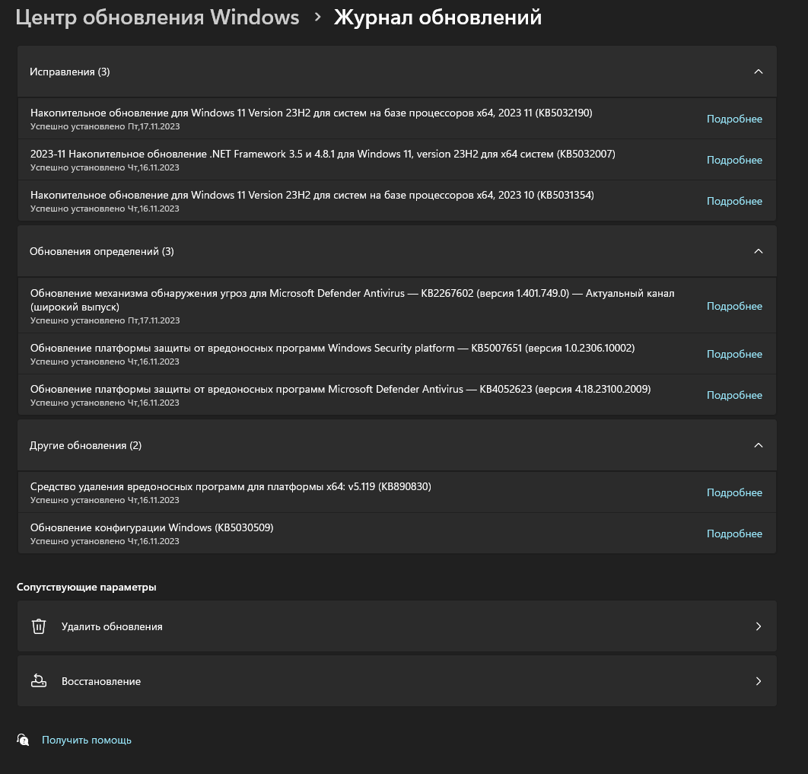The width and height of the screenshot is (808, 774).
Task: Select the Удалить обновления row label
Action: [x=112, y=626]
